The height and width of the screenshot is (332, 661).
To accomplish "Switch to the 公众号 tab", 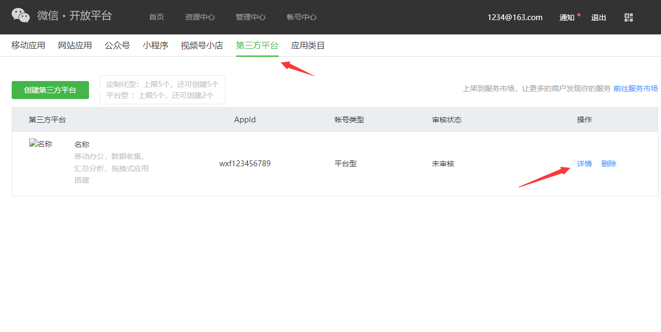I will tap(117, 46).
